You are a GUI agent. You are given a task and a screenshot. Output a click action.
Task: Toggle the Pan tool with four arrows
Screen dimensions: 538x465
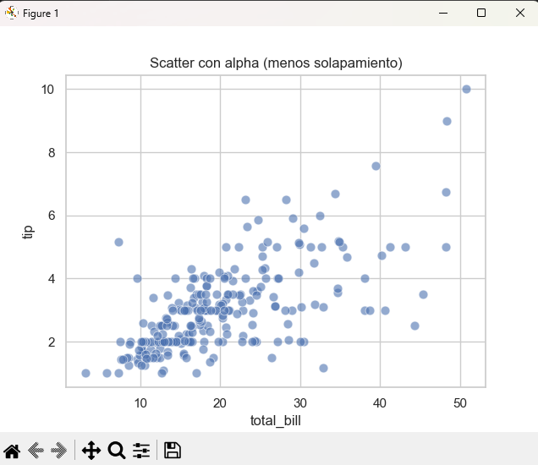[x=91, y=450]
